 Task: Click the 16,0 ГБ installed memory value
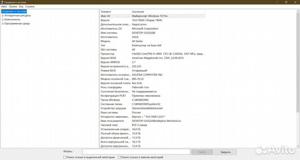tap(136, 129)
